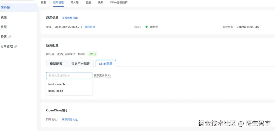Switch to the DDos基础防护 tab
The width and height of the screenshot is (275, 131).
tap(119, 3)
